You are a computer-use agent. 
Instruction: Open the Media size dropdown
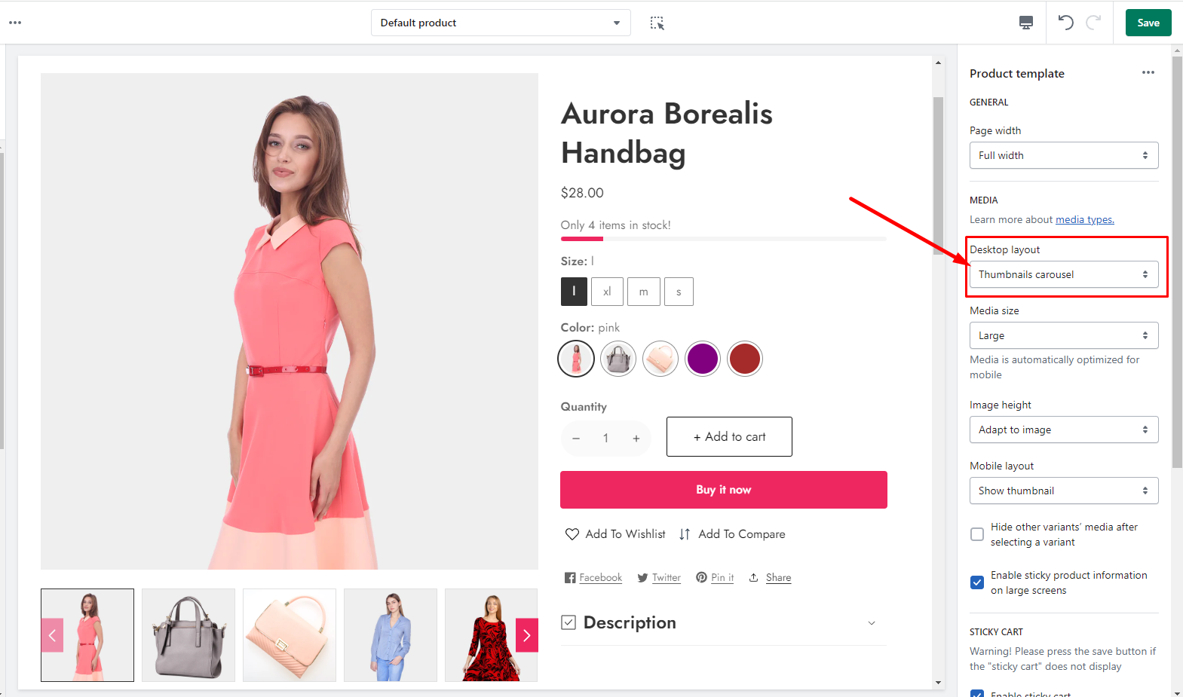coord(1063,335)
